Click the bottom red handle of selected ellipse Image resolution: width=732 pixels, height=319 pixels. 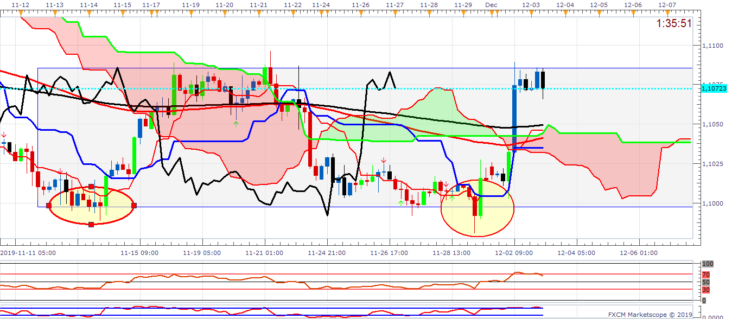click(91, 224)
